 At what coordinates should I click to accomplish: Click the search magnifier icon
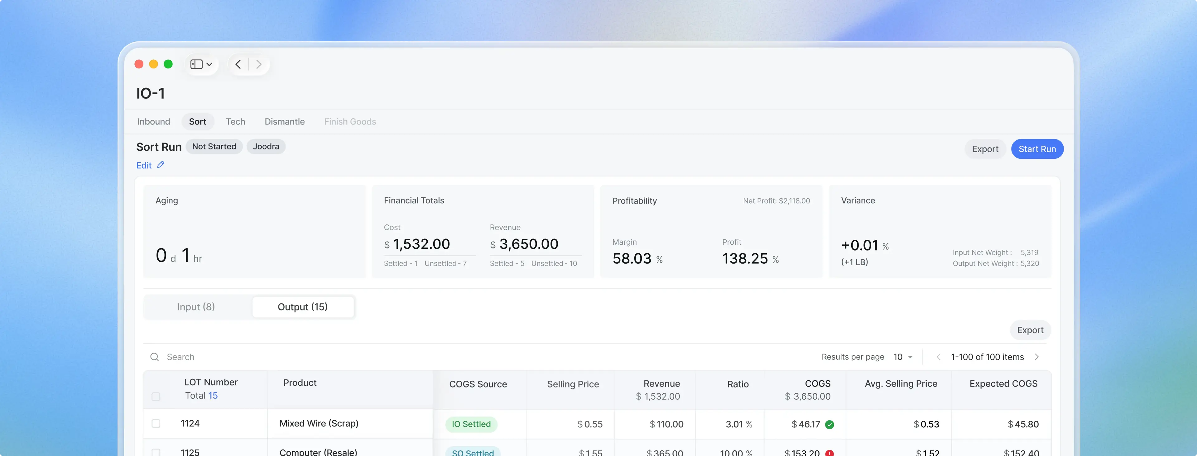coord(154,357)
